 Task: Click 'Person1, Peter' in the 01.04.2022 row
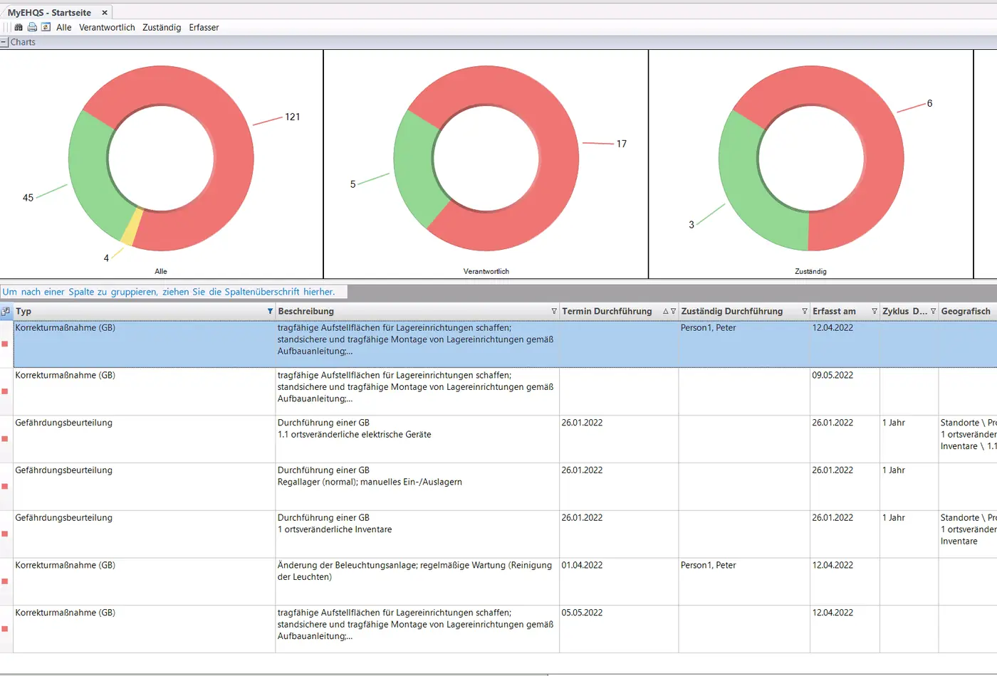coord(708,565)
